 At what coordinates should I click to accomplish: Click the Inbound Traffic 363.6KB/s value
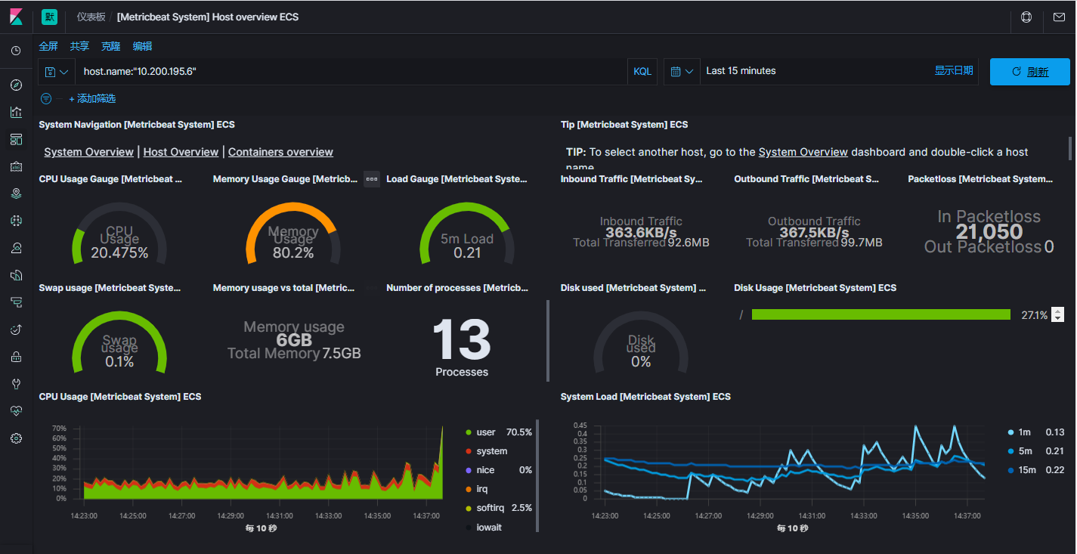tap(641, 233)
